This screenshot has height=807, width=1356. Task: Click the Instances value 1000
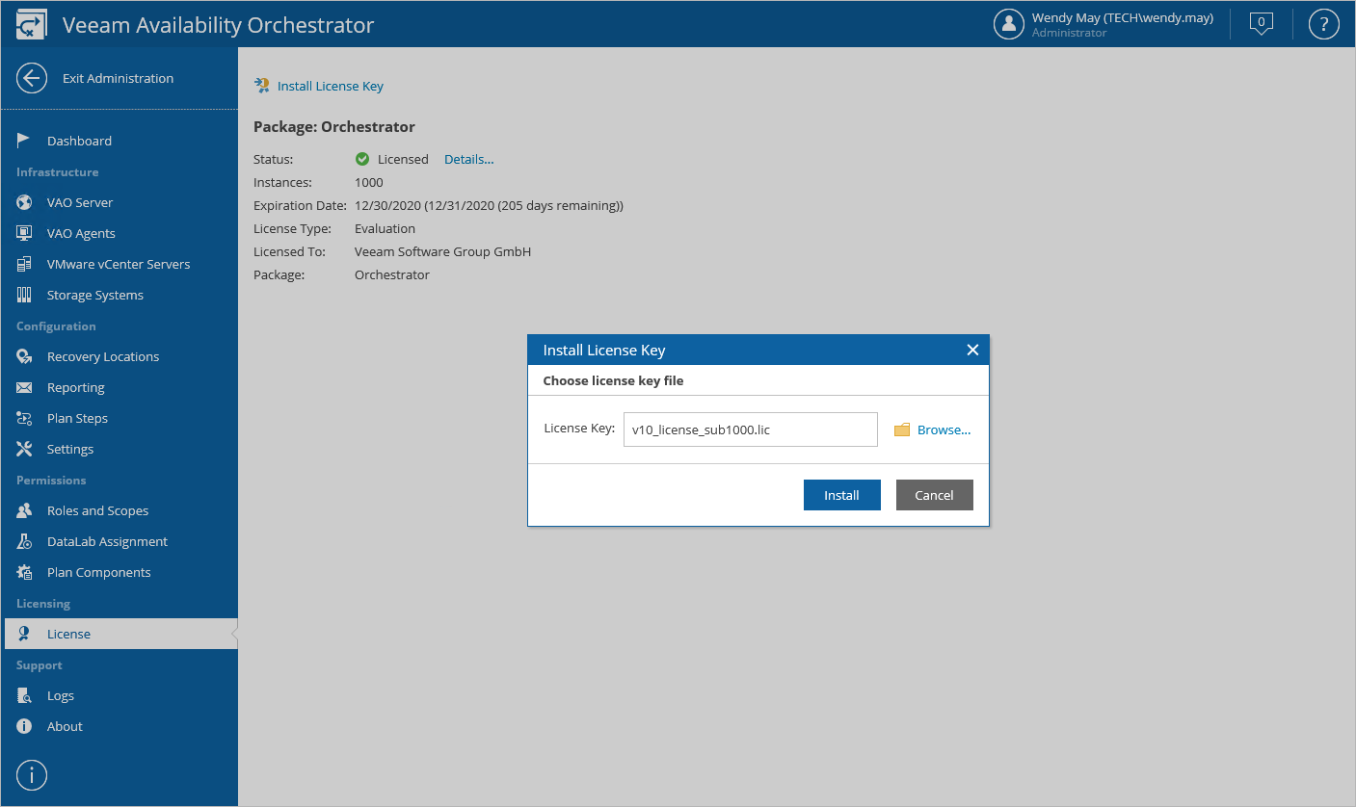[x=368, y=182]
